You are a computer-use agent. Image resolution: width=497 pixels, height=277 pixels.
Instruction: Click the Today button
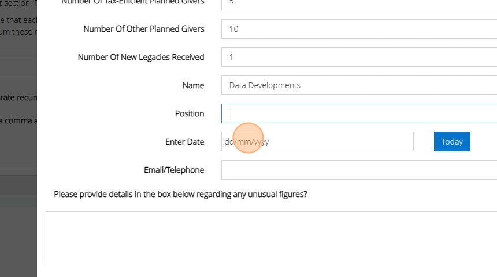451,142
